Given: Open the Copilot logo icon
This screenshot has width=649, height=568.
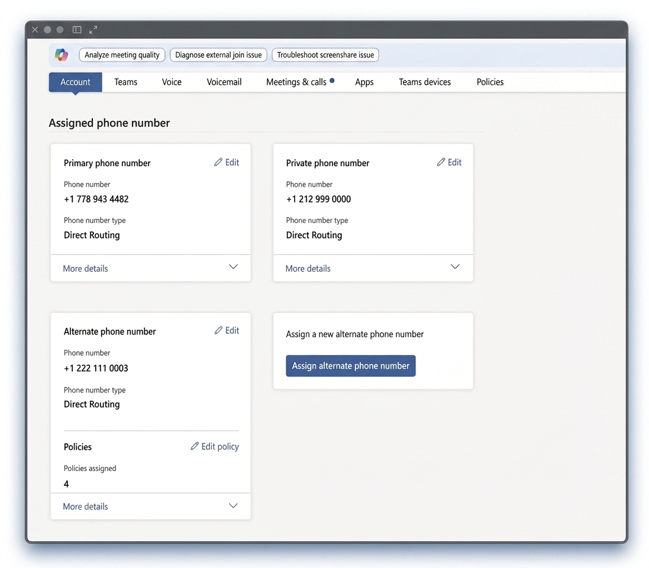Looking at the screenshot, I should tap(62, 54).
